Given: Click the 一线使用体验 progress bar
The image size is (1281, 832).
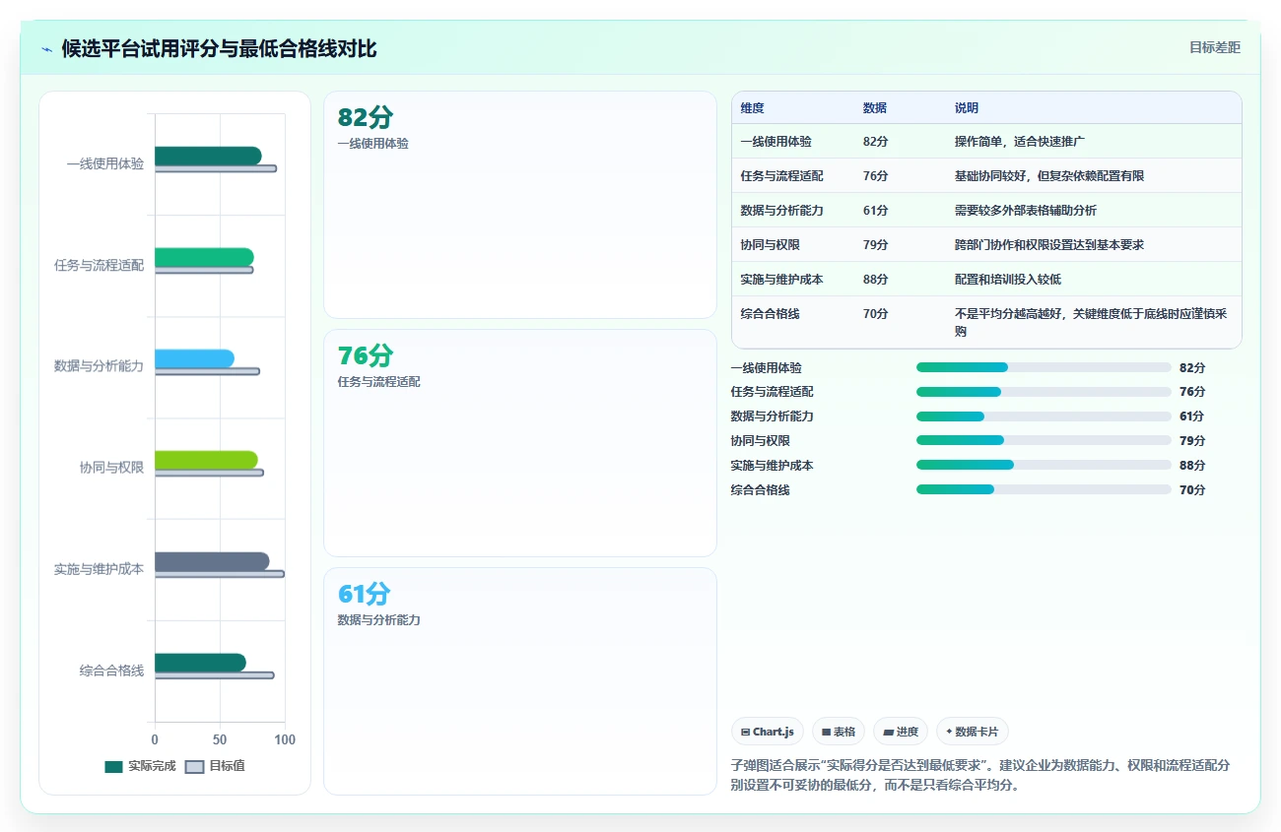Looking at the screenshot, I should [1044, 367].
